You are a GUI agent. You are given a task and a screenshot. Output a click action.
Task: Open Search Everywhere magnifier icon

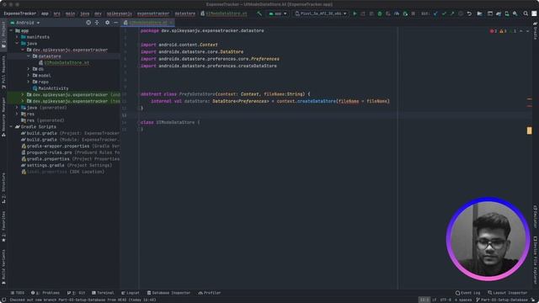[x=526, y=13]
